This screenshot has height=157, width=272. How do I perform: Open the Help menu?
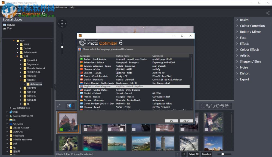click(x=72, y=7)
